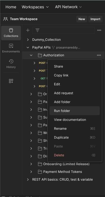
Task: Open the Environments sidebar tab
Action: point(11,48)
